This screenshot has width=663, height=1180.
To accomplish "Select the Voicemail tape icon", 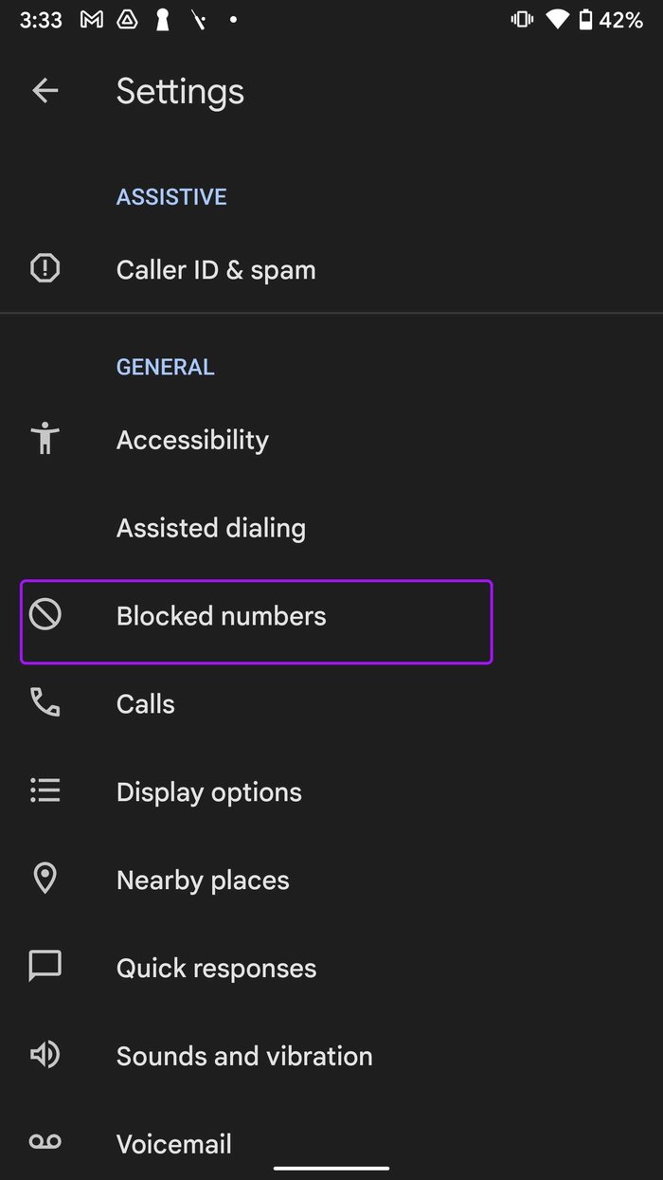I will tap(45, 1143).
